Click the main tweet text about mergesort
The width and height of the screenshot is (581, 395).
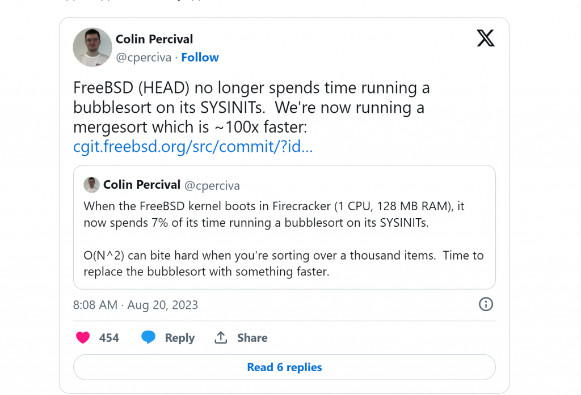251,107
